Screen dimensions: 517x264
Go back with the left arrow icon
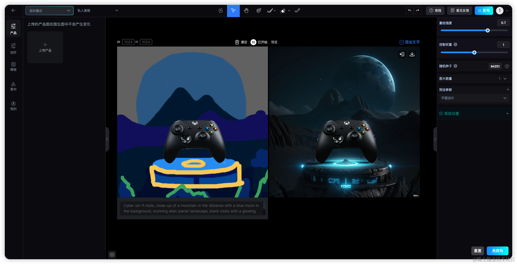coord(13,10)
